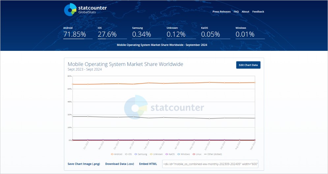Click the iOS 27.6% stat

[x=112, y=32]
